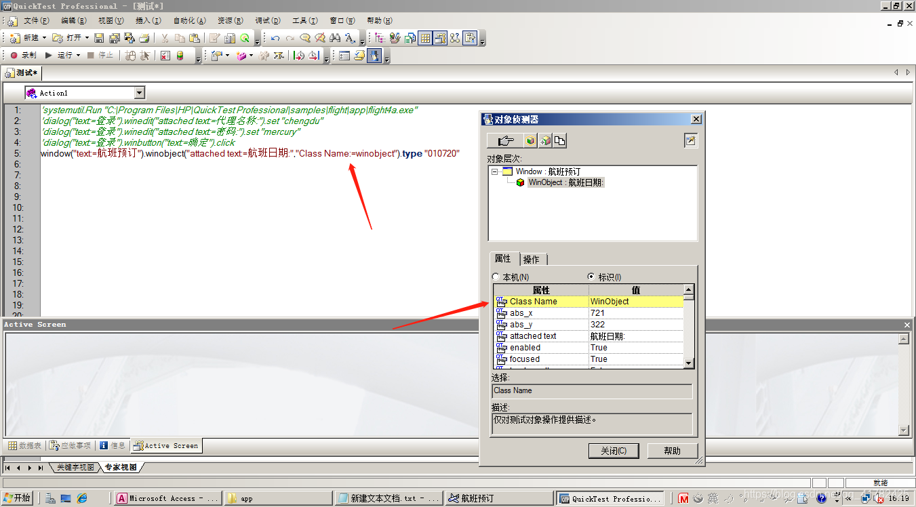This screenshot has height=507, width=916.
Task: Open the 运行 dropdown arrow
Action: coord(78,56)
